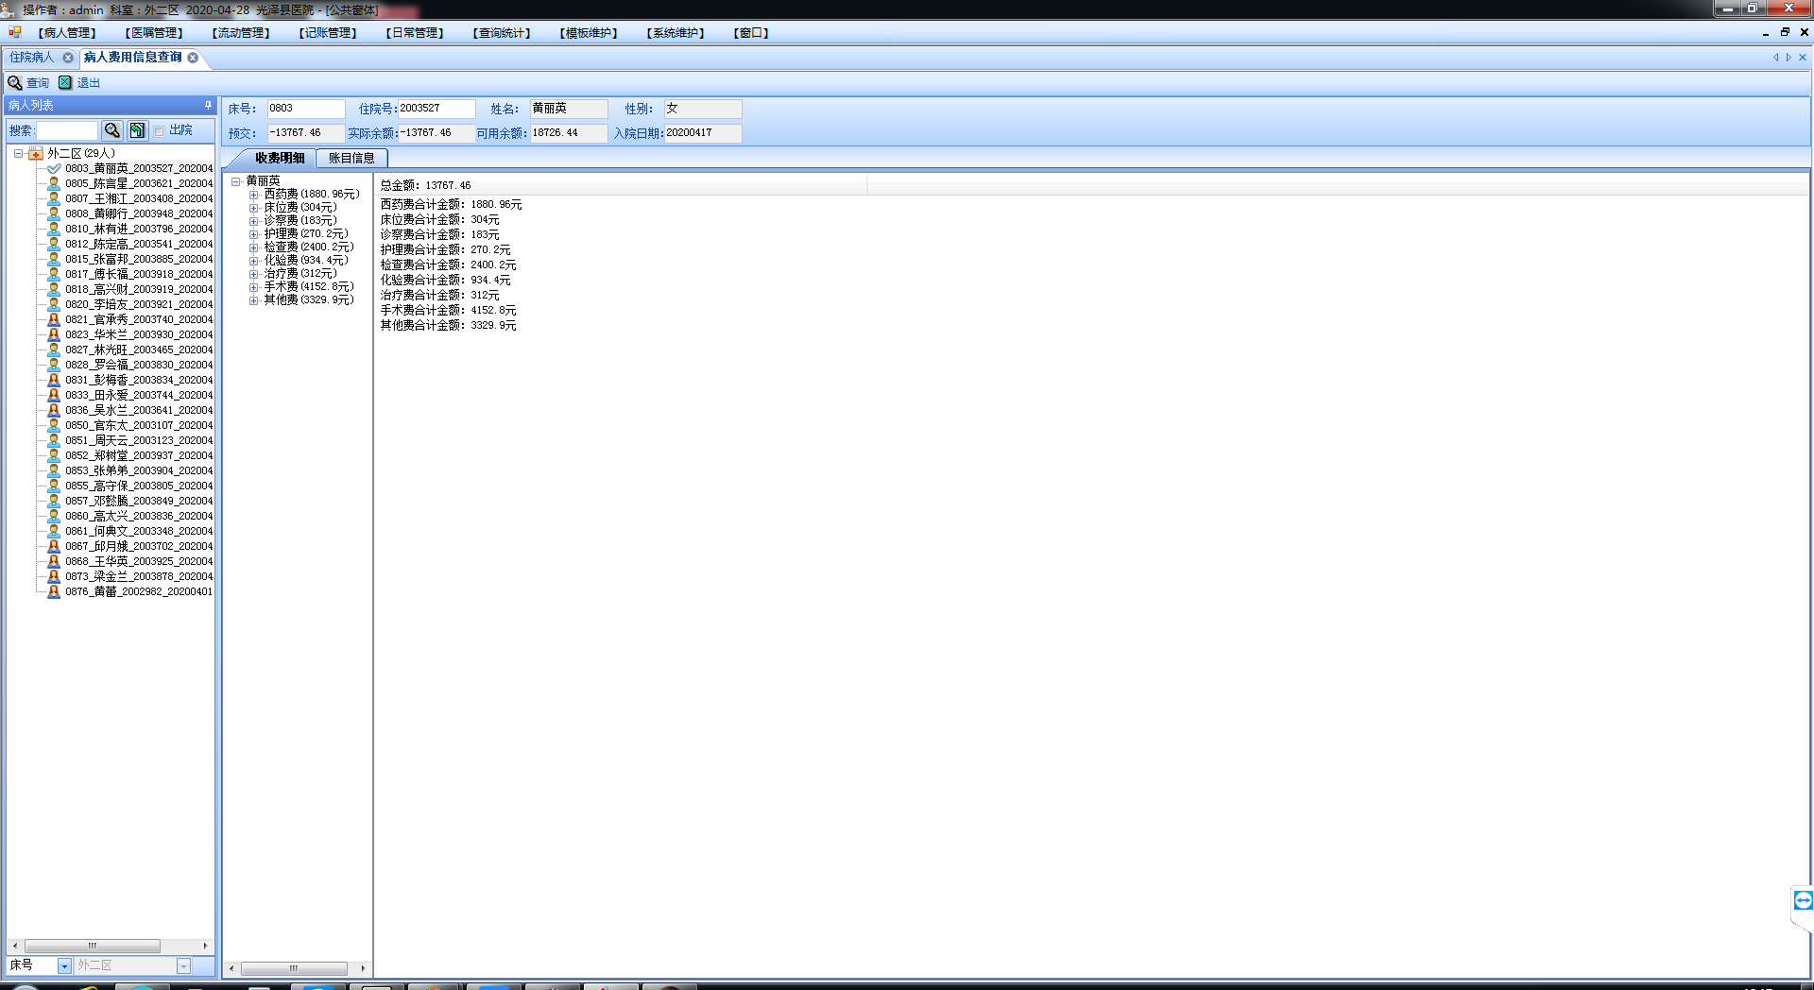Select patient row 0868_王华英_2003925
This screenshot has width=1814, height=990.
click(139, 561)
